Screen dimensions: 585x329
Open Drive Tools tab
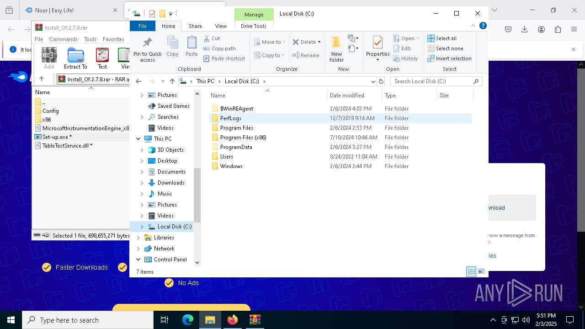tap(254, 26)
